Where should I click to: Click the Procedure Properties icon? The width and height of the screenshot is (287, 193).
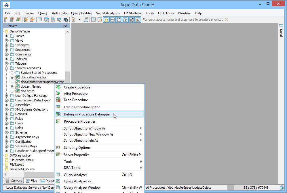coord(58,121)
